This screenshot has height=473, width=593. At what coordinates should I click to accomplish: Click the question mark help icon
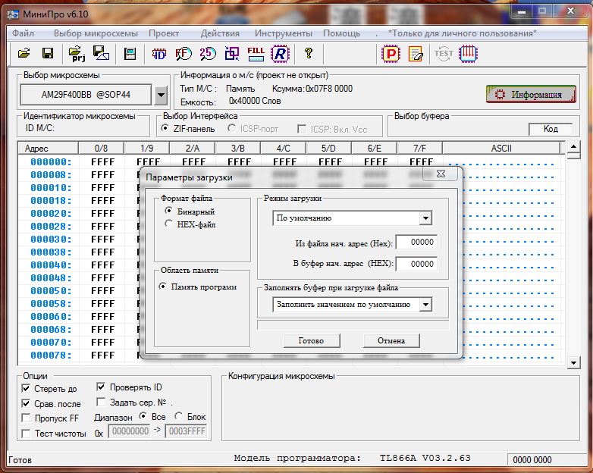click(308, 53)
